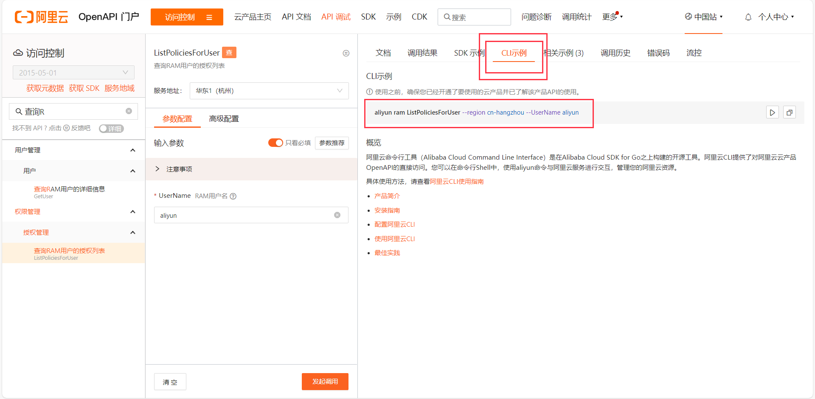Toggle the 只看必填 switch off
Image resolution: width=815 pixels, height=399 pixels.
click(275, 143)
